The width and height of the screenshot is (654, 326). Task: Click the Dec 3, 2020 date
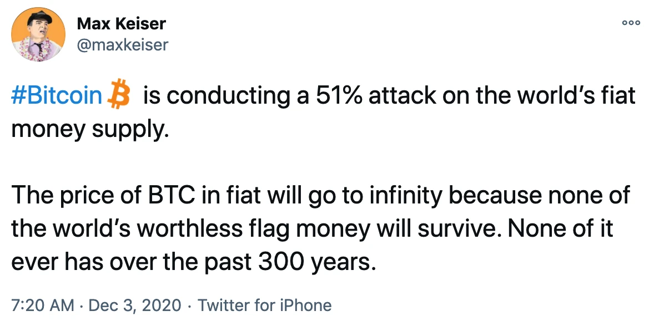135,305
